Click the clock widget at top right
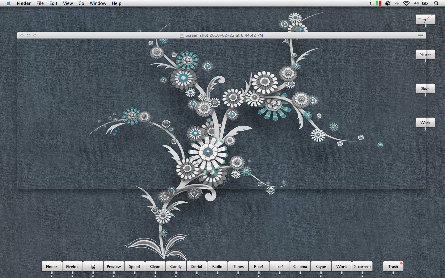 click(426, 19)
